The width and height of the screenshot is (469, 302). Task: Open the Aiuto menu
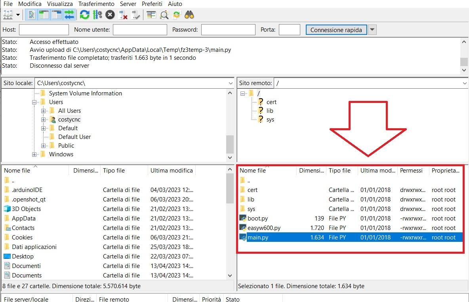tap(175, 4)
